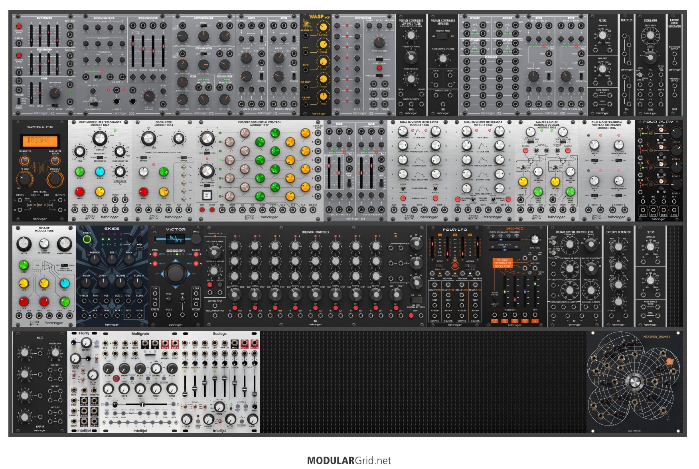Open the MODULARGrid.net logo link
The height and width of the screenshot is (469, 699).
(x=349, y=460)
